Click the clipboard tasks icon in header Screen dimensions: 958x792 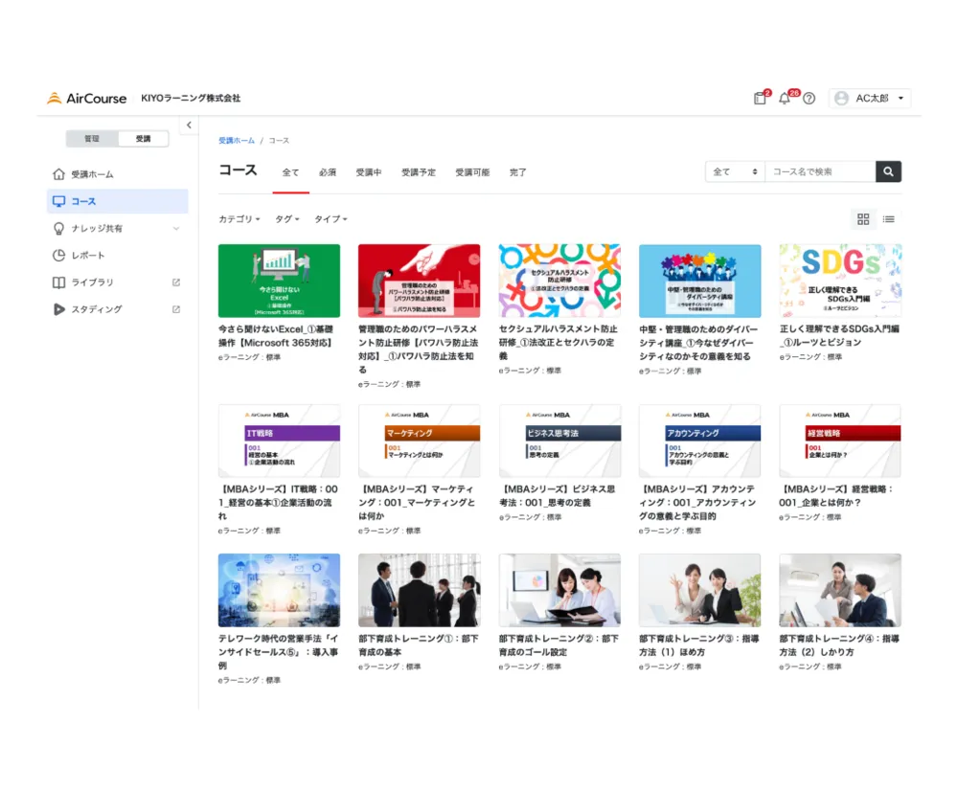point(760,98)
